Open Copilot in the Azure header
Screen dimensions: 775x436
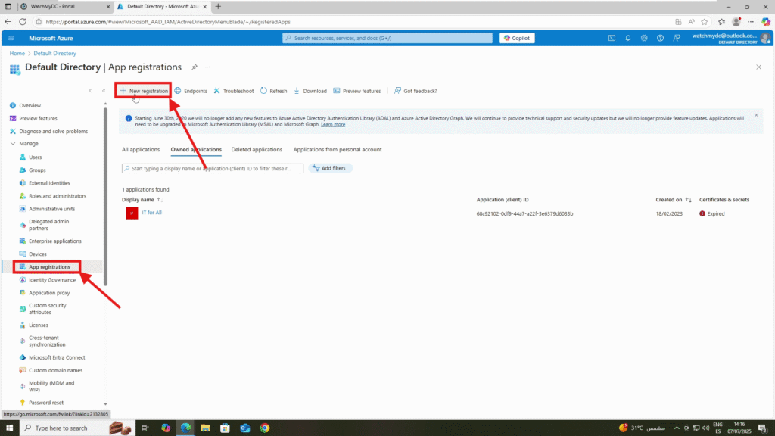(516, 38)
